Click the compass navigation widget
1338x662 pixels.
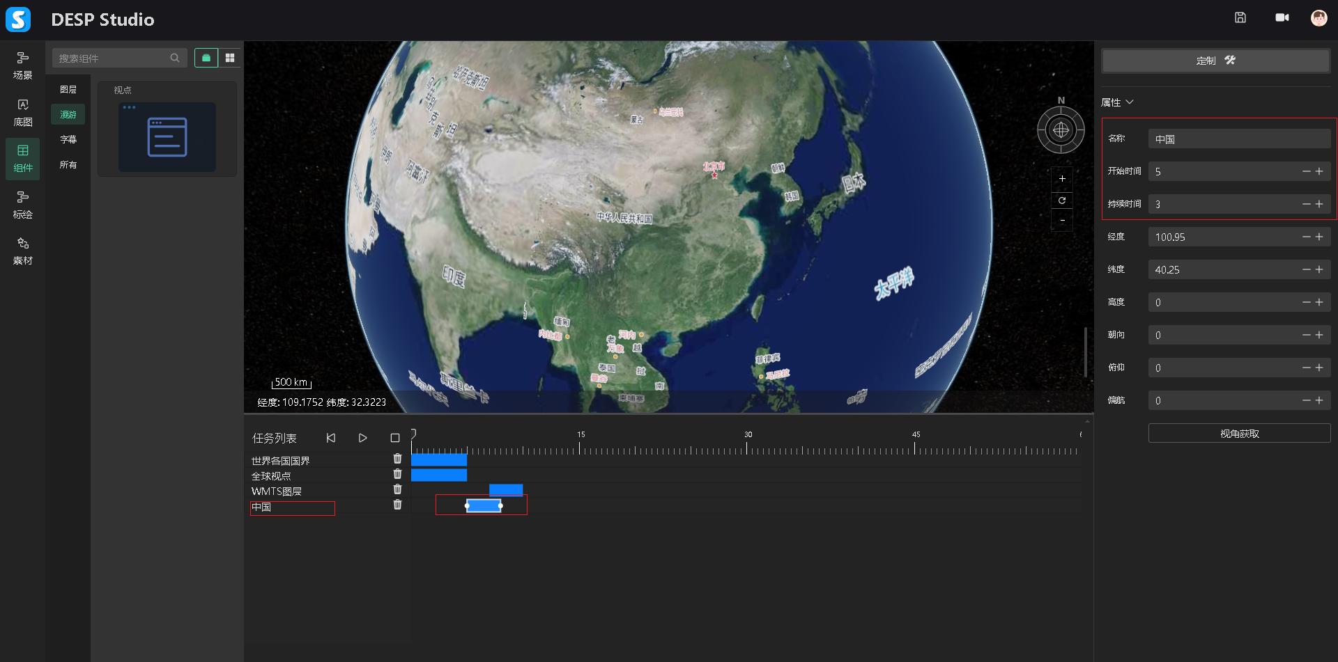click(1061, 130)
